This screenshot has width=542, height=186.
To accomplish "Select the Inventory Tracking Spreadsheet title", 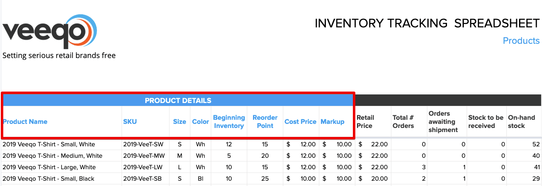I will (427, 23).
